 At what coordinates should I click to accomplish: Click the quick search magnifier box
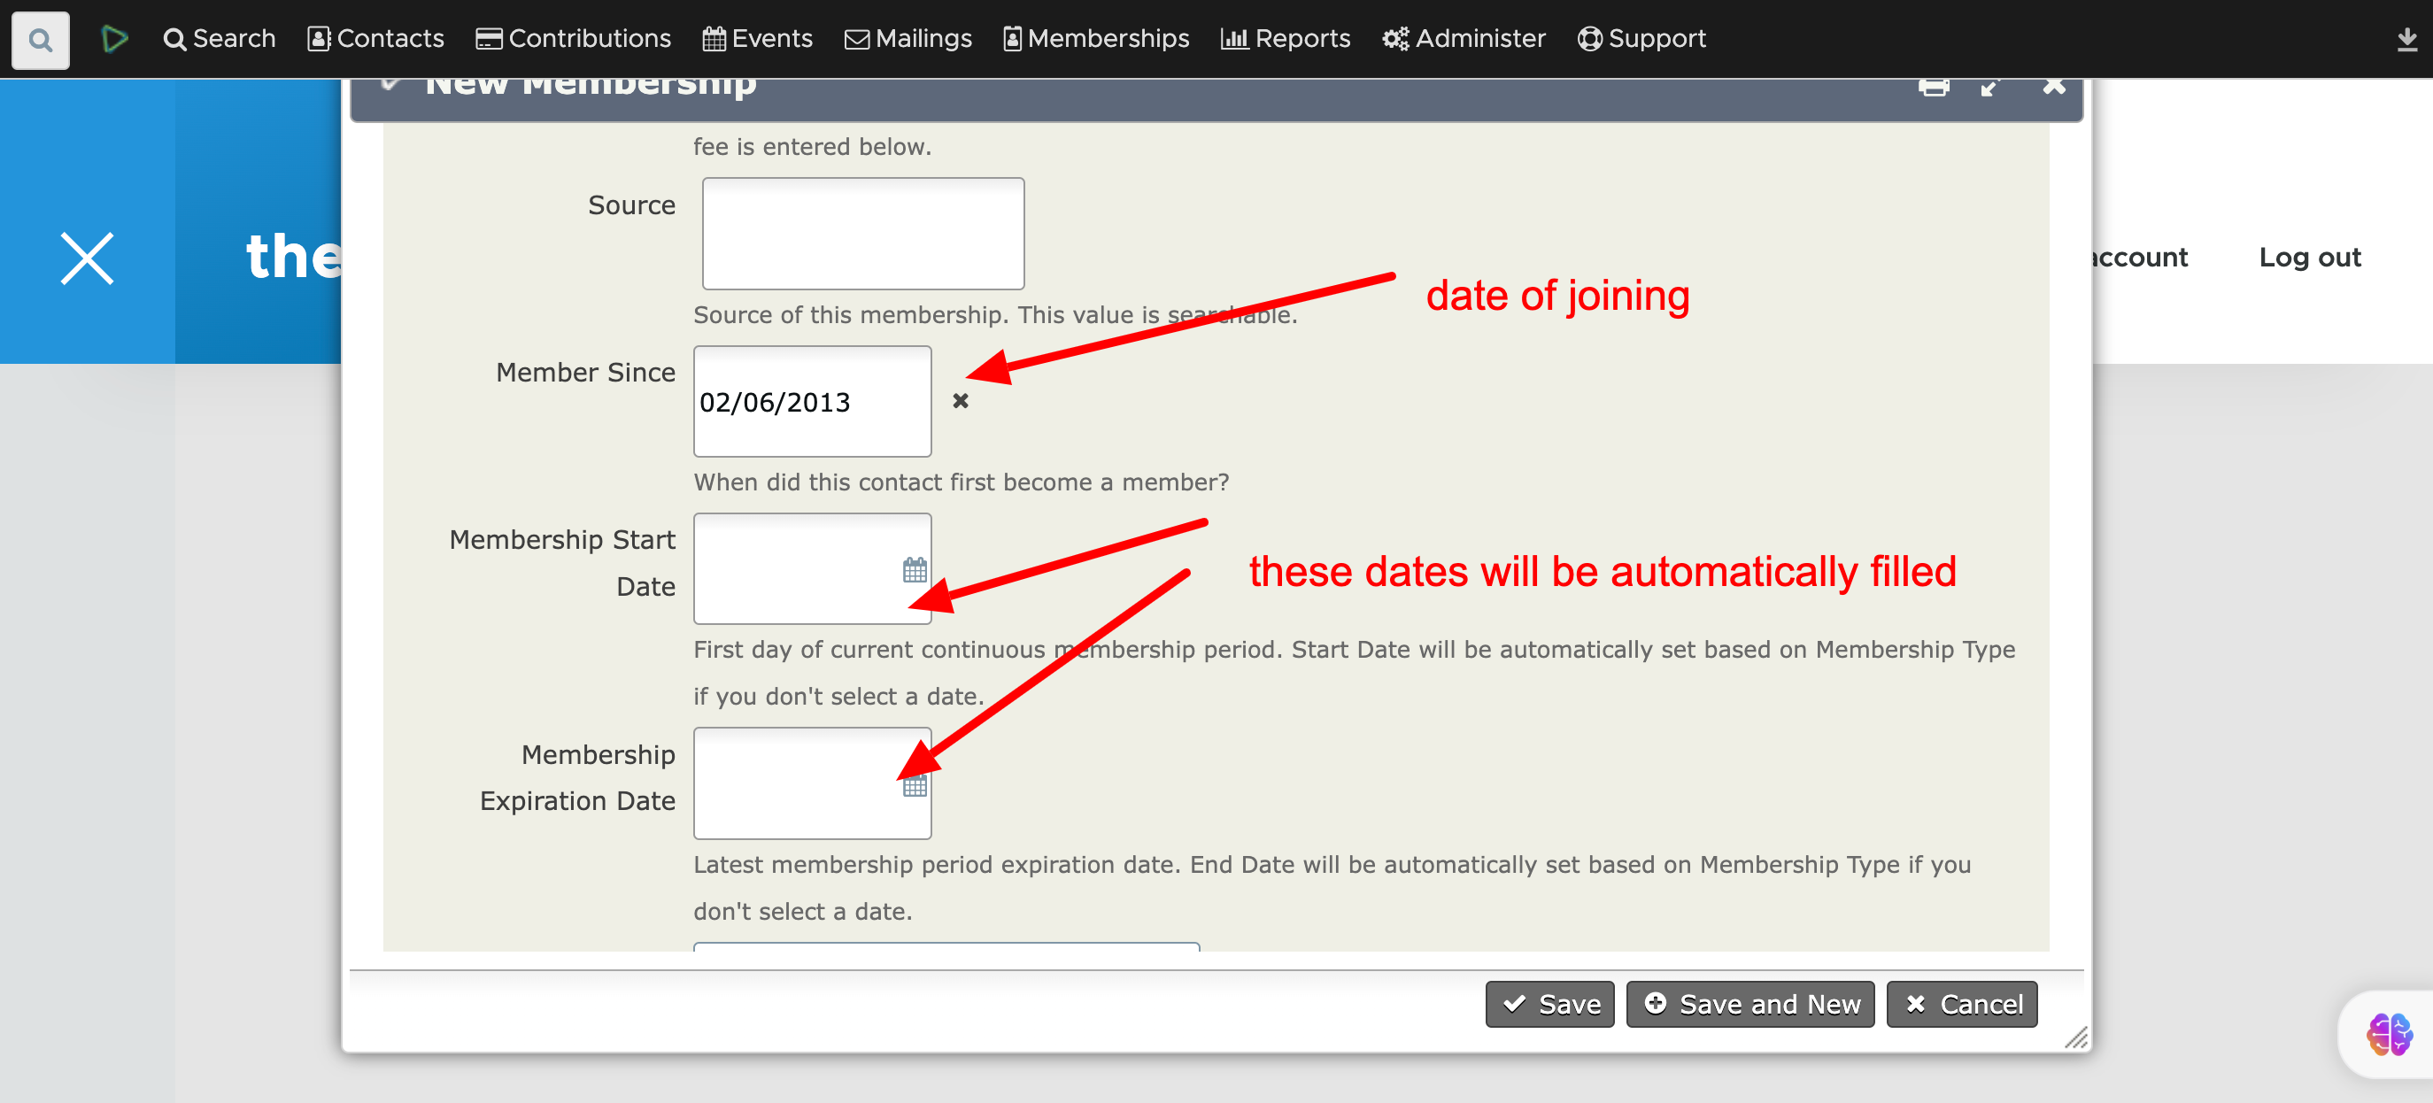(40, 40)
